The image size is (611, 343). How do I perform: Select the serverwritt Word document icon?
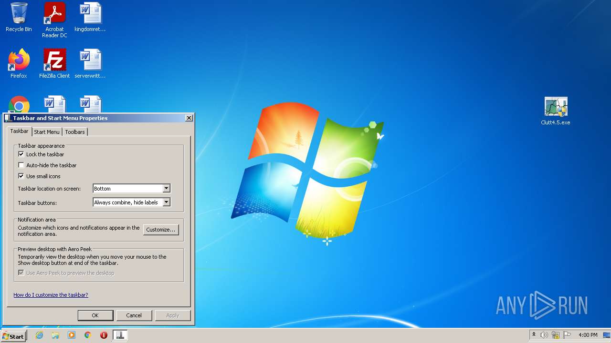(x=90, y=63)
